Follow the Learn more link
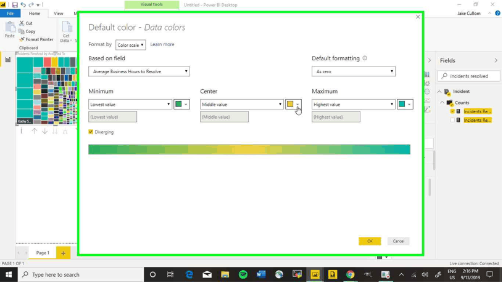This screenshot has width=503, height=283. tap(162, 44)
